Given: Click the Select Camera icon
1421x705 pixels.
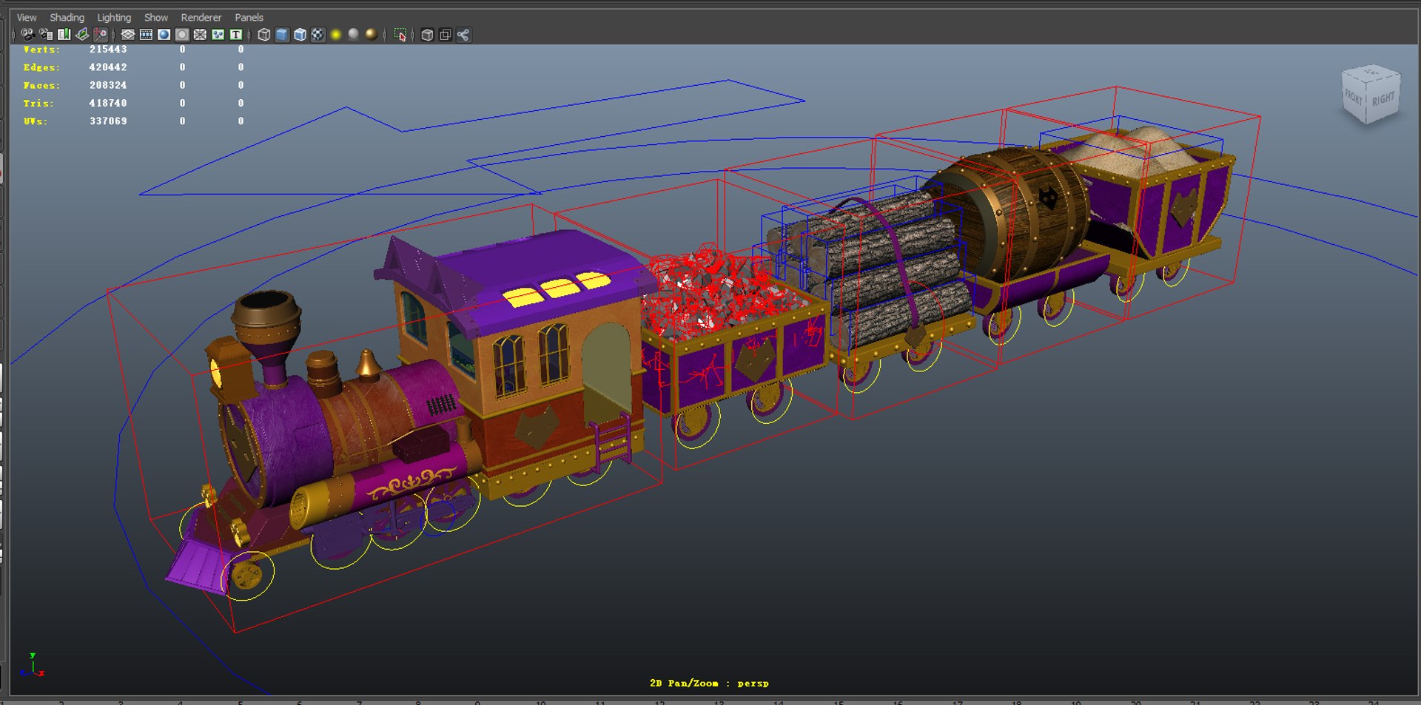Looking at the screenshot, I should [x=27, y=35].
